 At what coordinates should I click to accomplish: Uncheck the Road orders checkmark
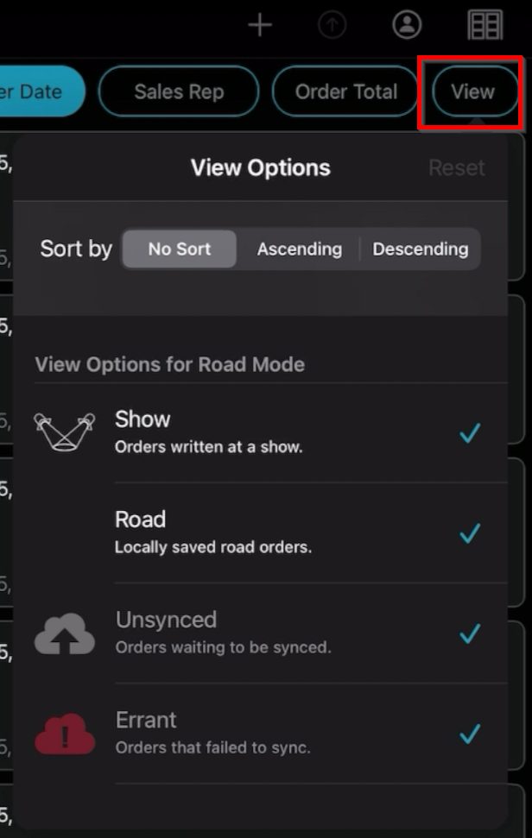click(470, 533)
